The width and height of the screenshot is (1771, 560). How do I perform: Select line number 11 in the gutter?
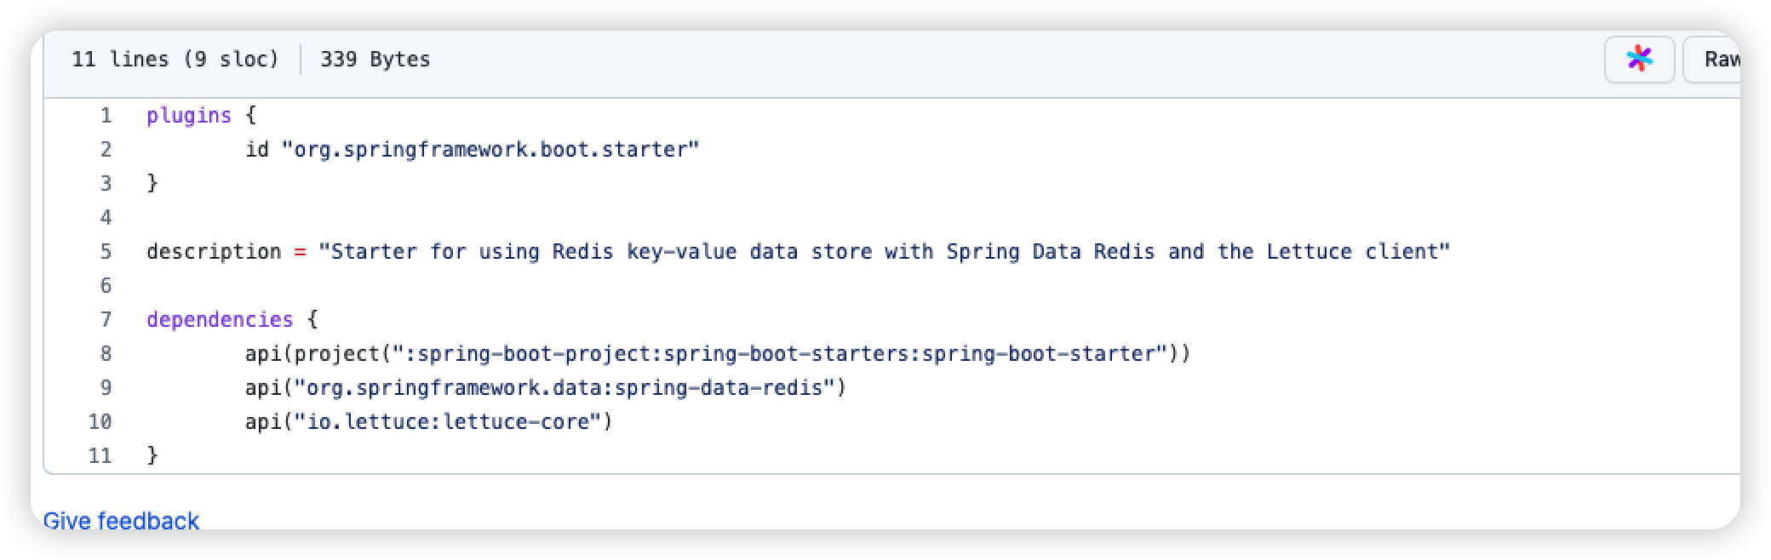click(102, 455)
